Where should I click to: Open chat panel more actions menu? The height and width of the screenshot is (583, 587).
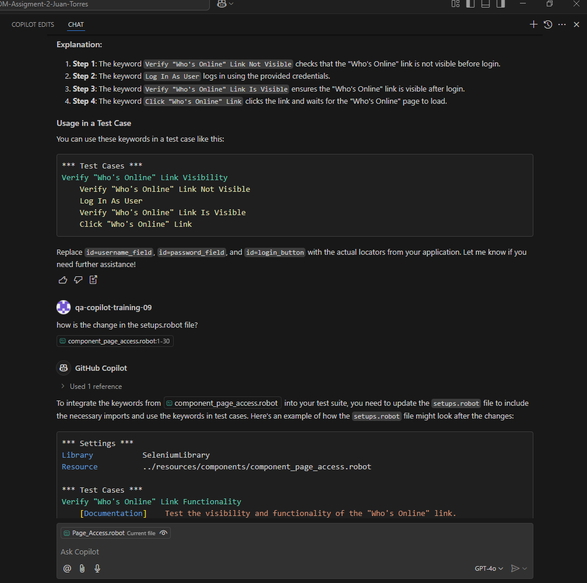(x=562, y=24)
